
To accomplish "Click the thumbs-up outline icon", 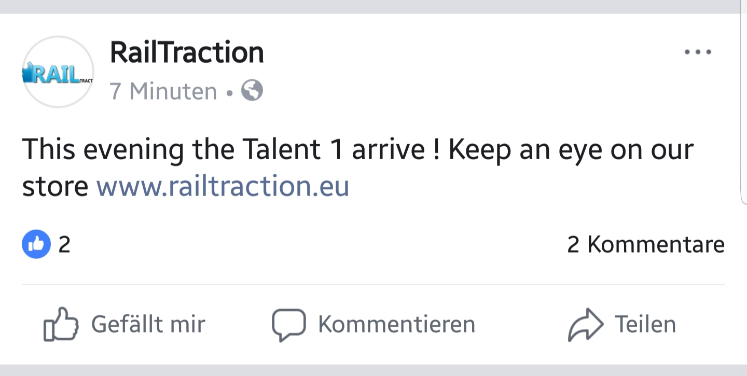I will [x=61, y=325].
